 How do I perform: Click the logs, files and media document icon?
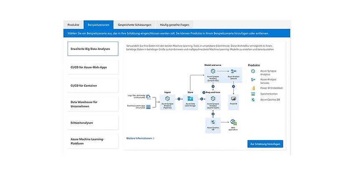coord(148,97)
